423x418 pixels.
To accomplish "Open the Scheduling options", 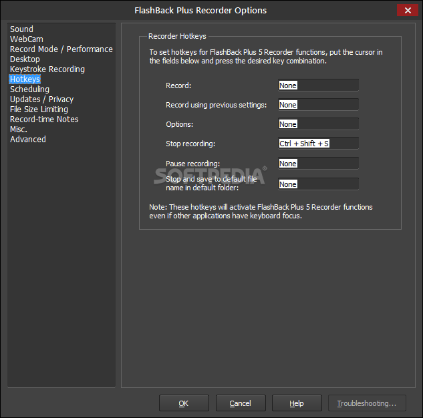I will coord(29,89).
